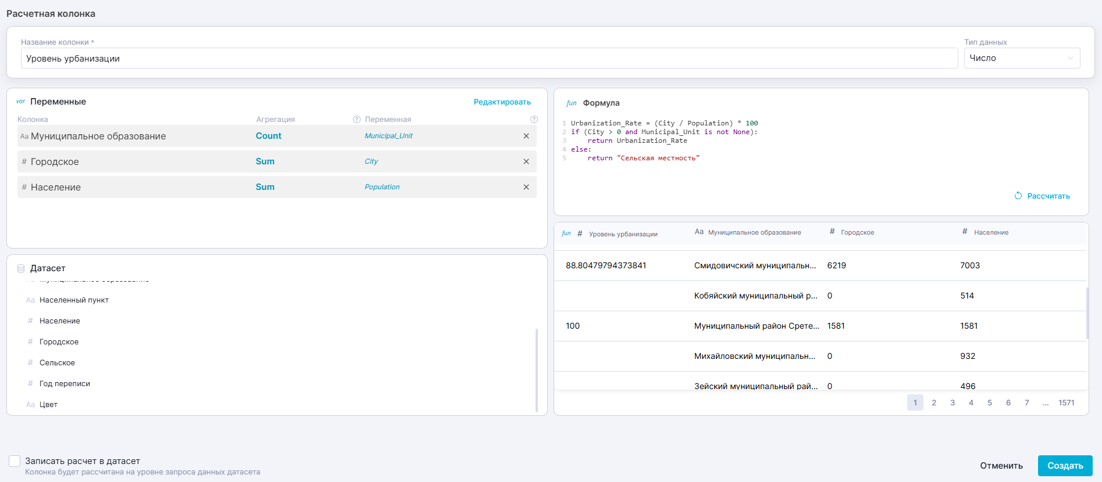Change Sum aggregation for Население
Viewport: 1102px width, 482px height.
pos(265,187)
